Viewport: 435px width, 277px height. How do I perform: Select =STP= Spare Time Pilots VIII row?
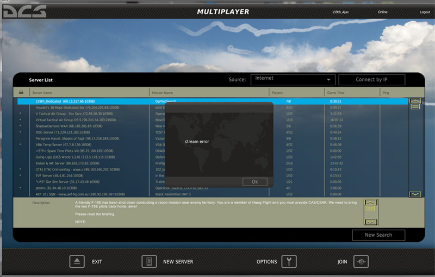213,151
